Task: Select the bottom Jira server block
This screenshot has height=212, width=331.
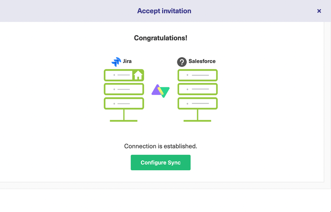Action: pyautogui.click(x=124, y=104)
